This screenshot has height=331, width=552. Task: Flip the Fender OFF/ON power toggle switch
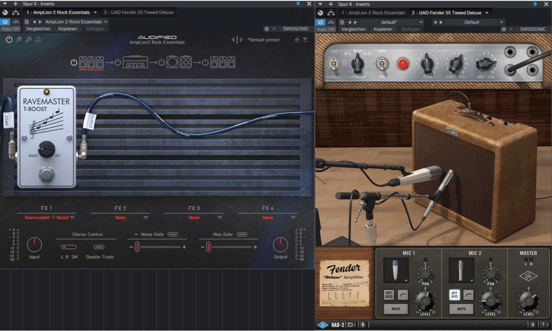click(x=381, y=65)
